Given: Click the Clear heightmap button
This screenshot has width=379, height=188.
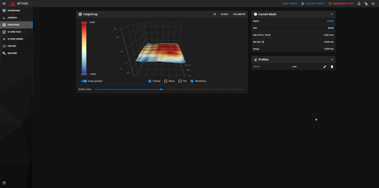Looking at the screenshot, I should pyautogui.click(x=224, y=14).
